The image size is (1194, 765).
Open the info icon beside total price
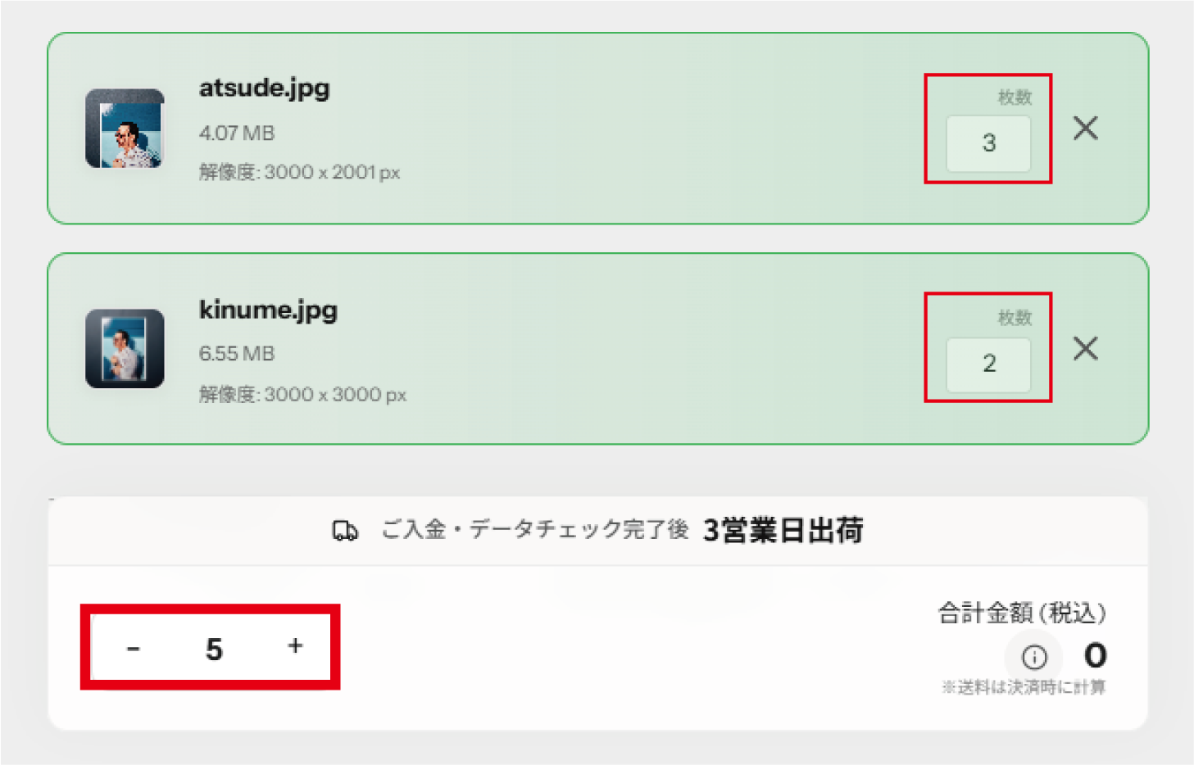click(x=1034, y=657)
